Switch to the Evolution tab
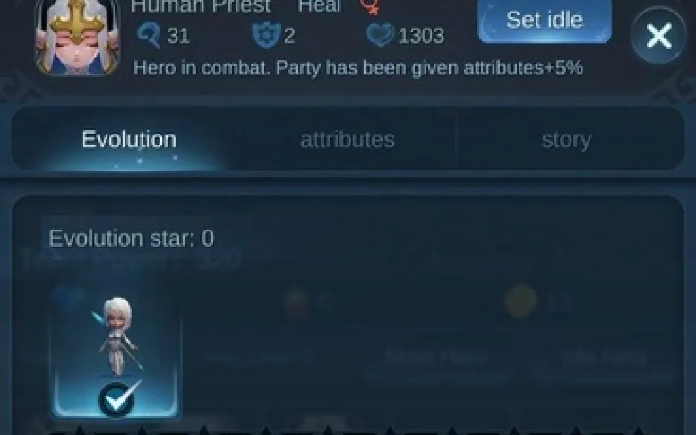The width and height of the screenshot is (696, 435). tap(129, 139)
